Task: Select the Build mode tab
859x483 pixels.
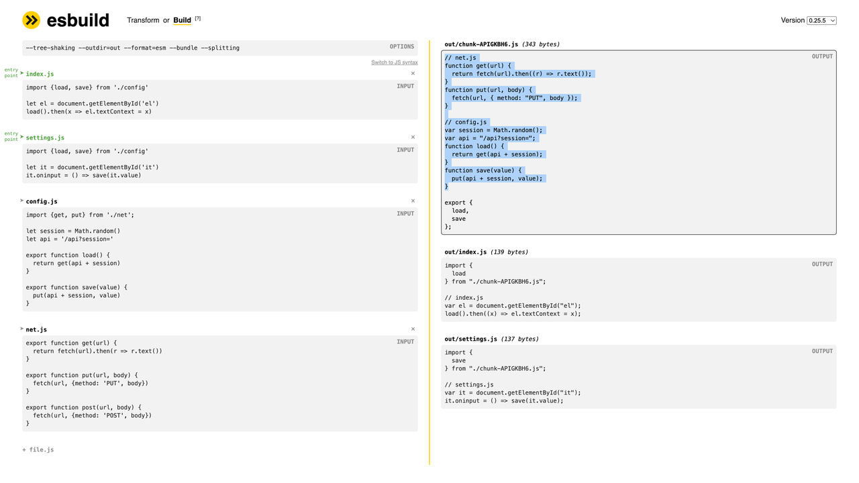Action: 182,20
